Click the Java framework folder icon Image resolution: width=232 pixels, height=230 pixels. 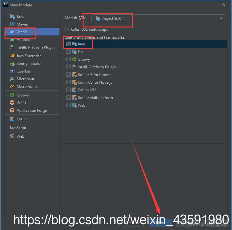click(x=74, y=44)
